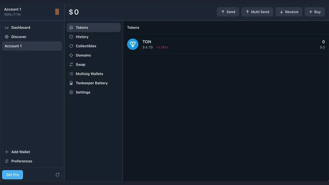Open the Discover page
This screenshot has height=185, width=329.
pos(19,37)
